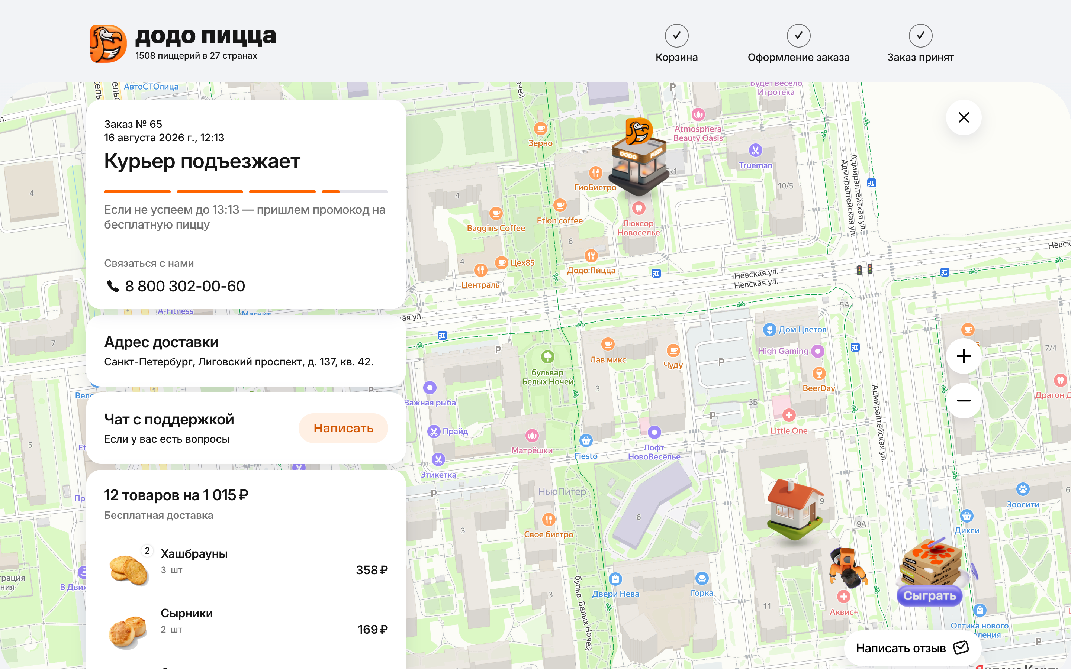
Task: Click the Централь restaurant map marker
Action: point(480,270)
